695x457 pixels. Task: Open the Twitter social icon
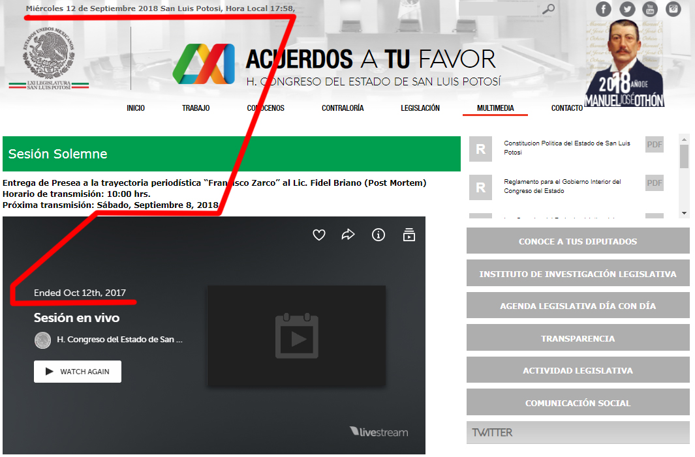point(627,9)
